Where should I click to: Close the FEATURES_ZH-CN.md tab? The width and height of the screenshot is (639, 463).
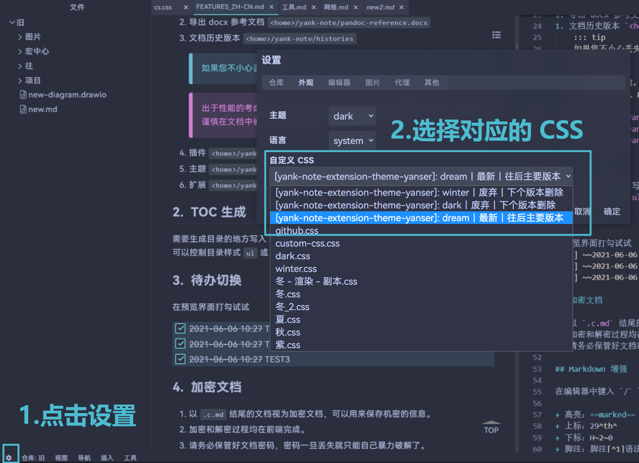point(271,7)
